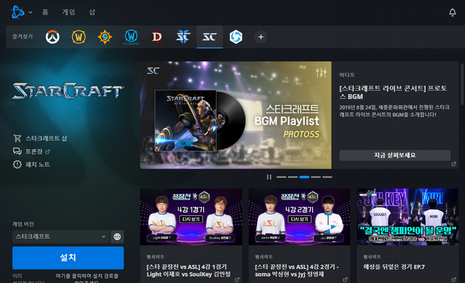This screenshot has width=465, height=283.
Task: Open the BGM Playlist PROTOSS banner
Action: click(x=236, y=115)
